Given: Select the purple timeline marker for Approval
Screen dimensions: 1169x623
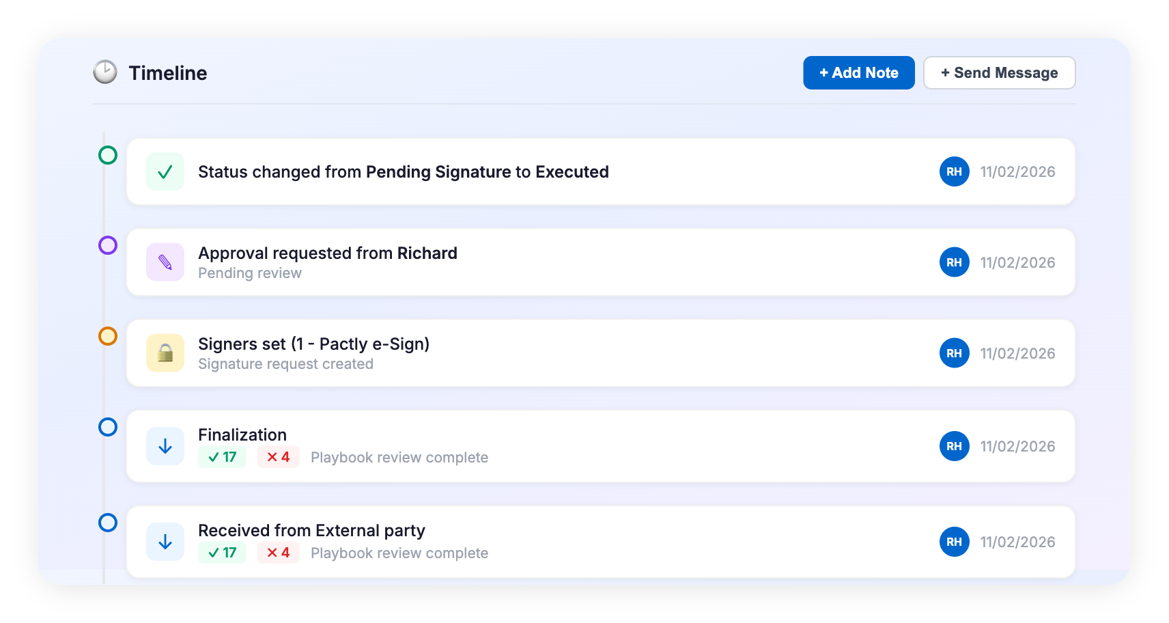Looking at the screenshot, I should [x=108, y=245].
